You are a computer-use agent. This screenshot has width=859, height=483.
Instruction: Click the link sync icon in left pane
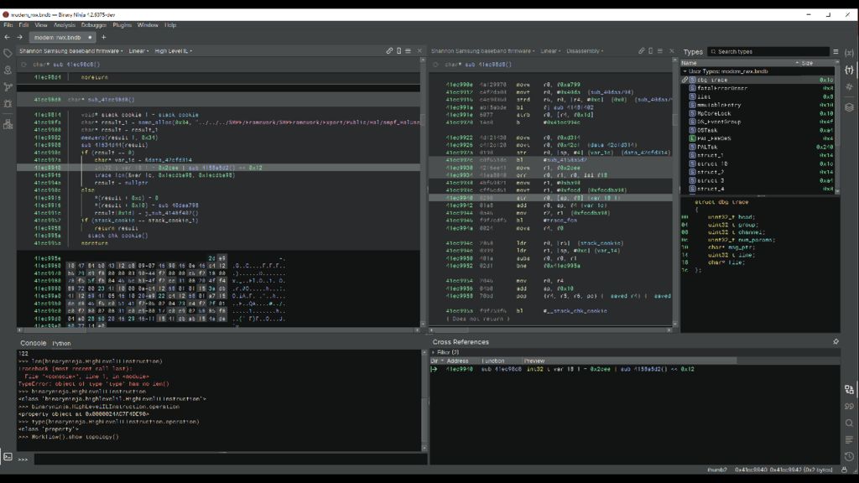(x=389, y=51)
